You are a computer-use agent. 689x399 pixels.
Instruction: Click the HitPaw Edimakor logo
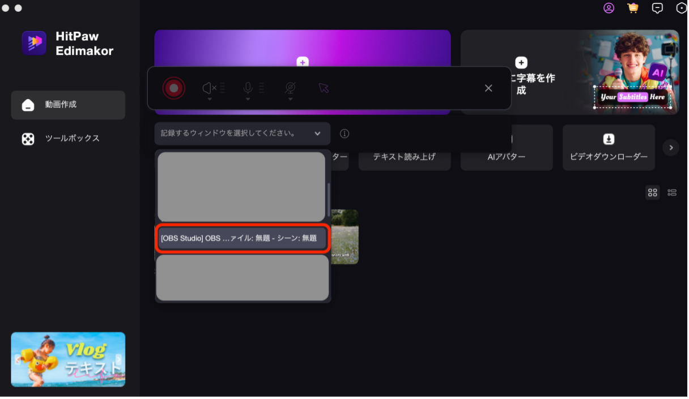click(34, 43)
